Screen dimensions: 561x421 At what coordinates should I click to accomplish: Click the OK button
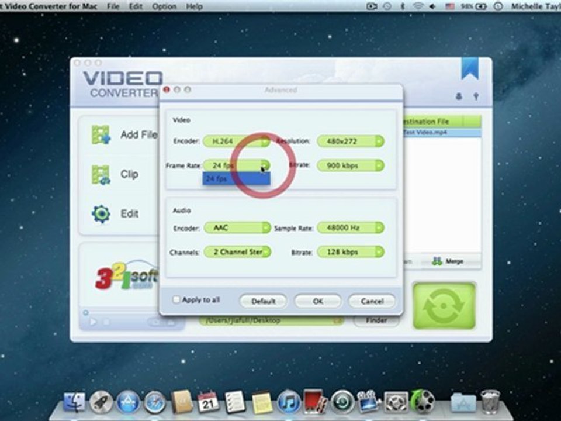coord(318,301)
